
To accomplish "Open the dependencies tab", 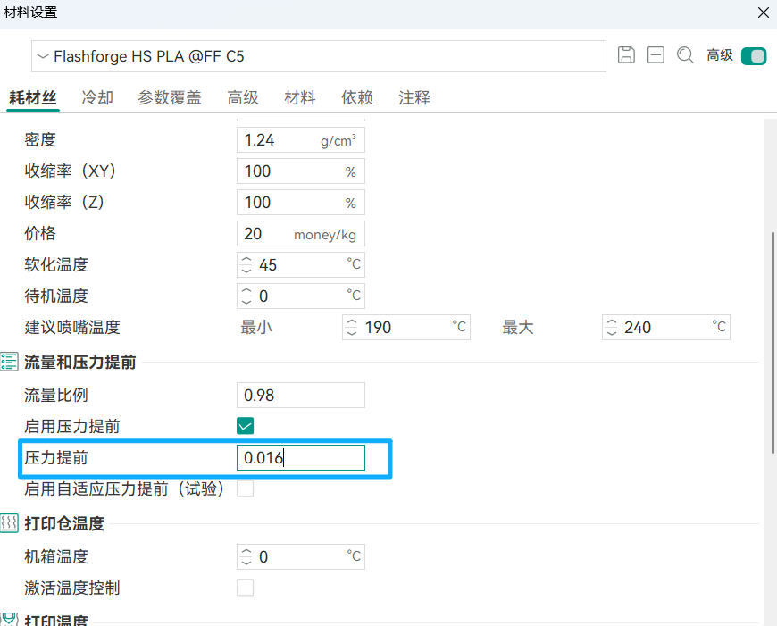I will tap(357, 98).
